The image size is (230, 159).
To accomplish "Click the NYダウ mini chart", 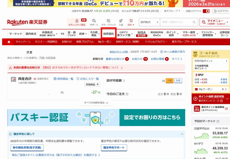I will 201,151.
